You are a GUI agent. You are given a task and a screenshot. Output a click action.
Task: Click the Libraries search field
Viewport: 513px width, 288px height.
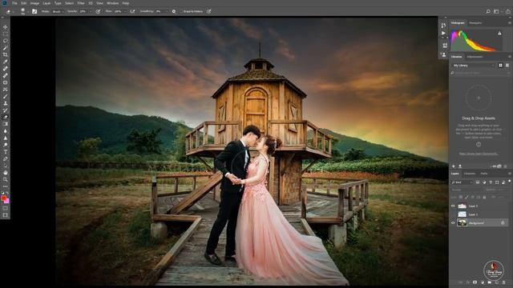tap(480, 73)
